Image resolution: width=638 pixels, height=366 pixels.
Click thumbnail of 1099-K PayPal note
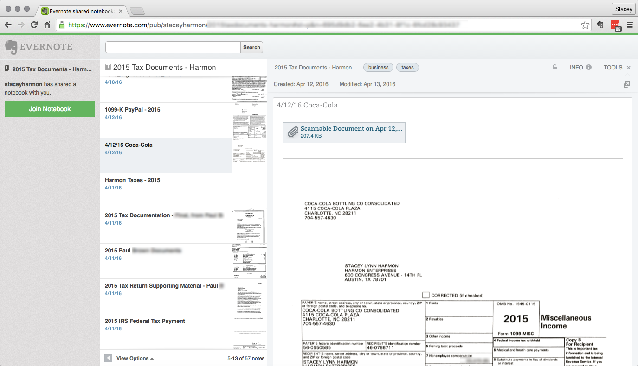coord(250,120)
